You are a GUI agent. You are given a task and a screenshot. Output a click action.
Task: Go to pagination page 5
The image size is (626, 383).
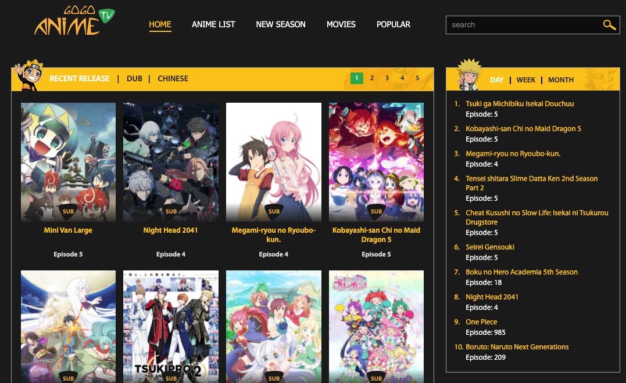417,78
